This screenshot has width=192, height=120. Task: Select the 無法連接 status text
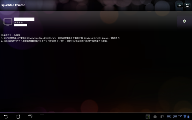pyautogui.click(x=18, y=22)
